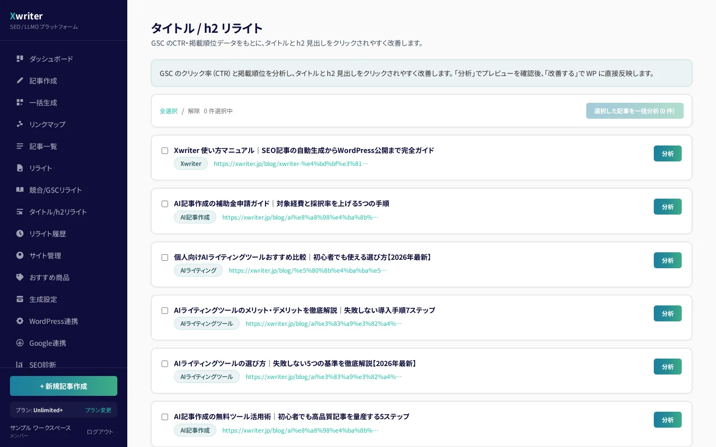Click the SEO診断 chart icon
This screenshot has height=447, width=716.
(20, 365)
